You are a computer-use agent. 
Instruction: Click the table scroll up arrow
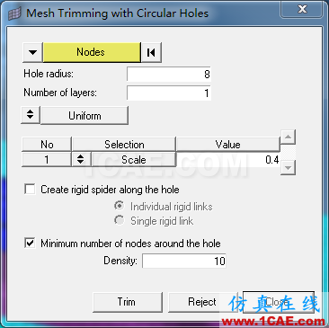(288, 137)
